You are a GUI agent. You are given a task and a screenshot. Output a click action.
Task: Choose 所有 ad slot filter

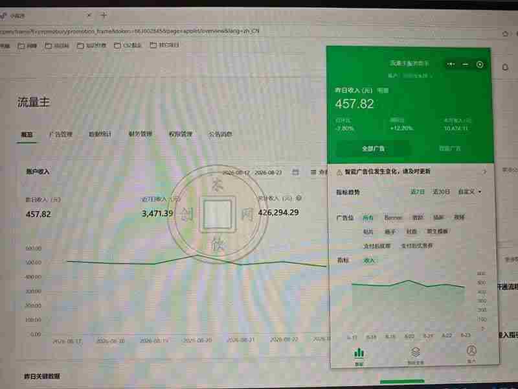(368, 218)
